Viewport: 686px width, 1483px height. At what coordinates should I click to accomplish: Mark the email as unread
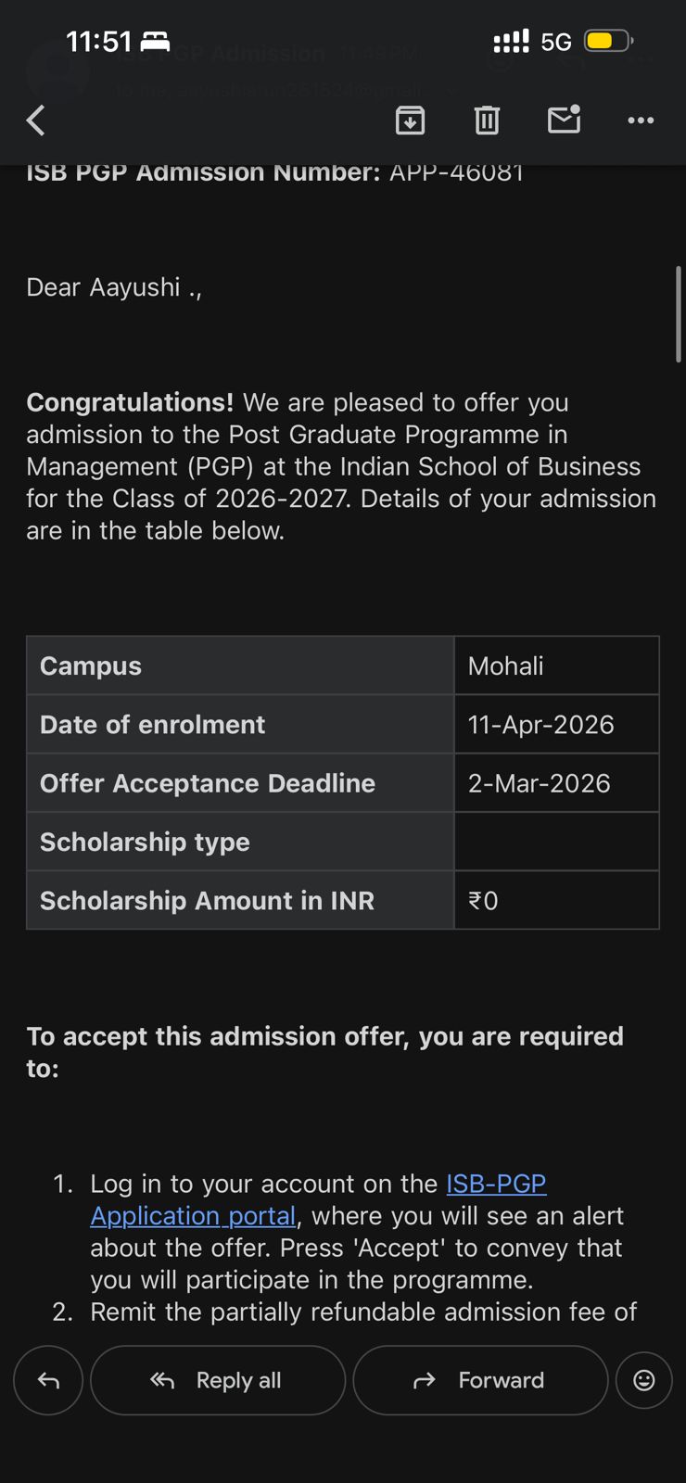pos(564,120)
